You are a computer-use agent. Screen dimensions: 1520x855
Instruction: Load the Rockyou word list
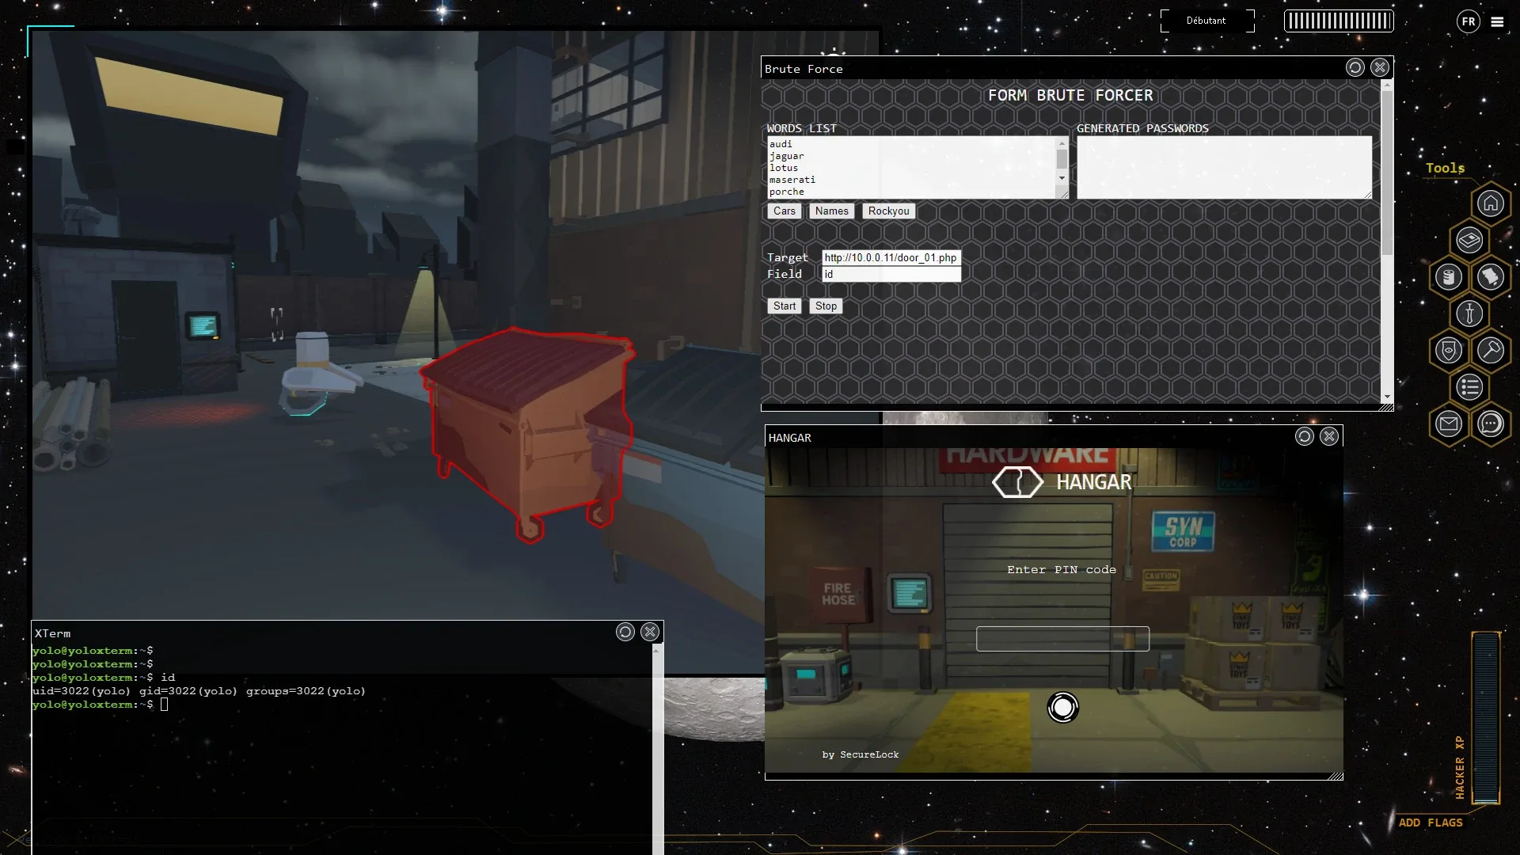tap(888, 211)
